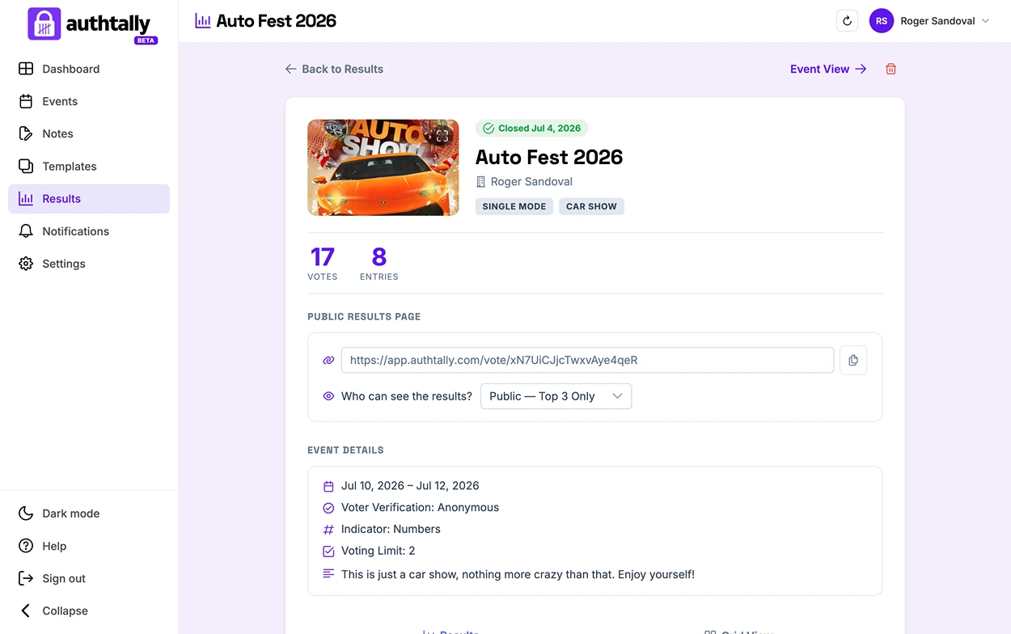Click the Events calendar icon
The height and width of the screenshot is (634, 1011).
pyautogui.click(x=26, y=101)
